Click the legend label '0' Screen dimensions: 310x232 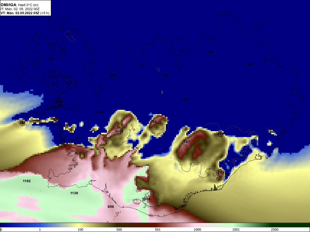click(x=1, y=230)
